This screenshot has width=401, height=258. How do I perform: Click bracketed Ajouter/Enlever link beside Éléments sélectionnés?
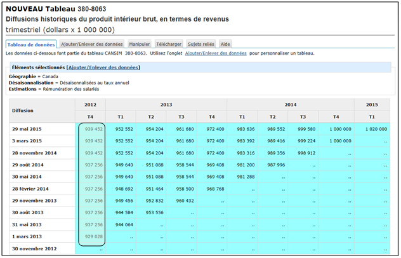point(103,67)
